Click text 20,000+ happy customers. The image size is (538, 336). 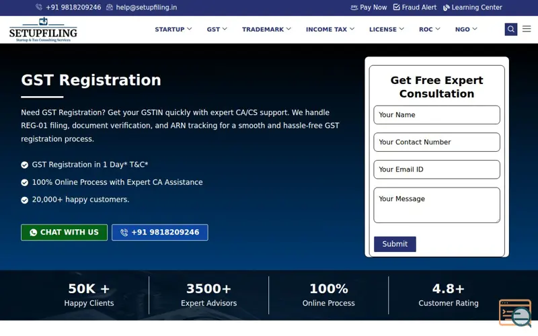81,200
